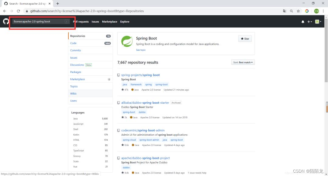Click the 47k stargazers count
This screenshot has height=176, width=328.
coord(125,90)
